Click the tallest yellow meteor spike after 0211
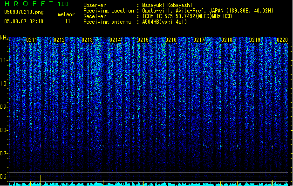The width and height of the screenshot is (293, 186). [x=41, y=180]
